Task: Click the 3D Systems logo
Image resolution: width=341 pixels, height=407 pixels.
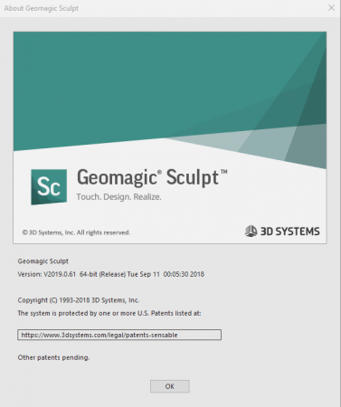Action: (x=282, y=232)
